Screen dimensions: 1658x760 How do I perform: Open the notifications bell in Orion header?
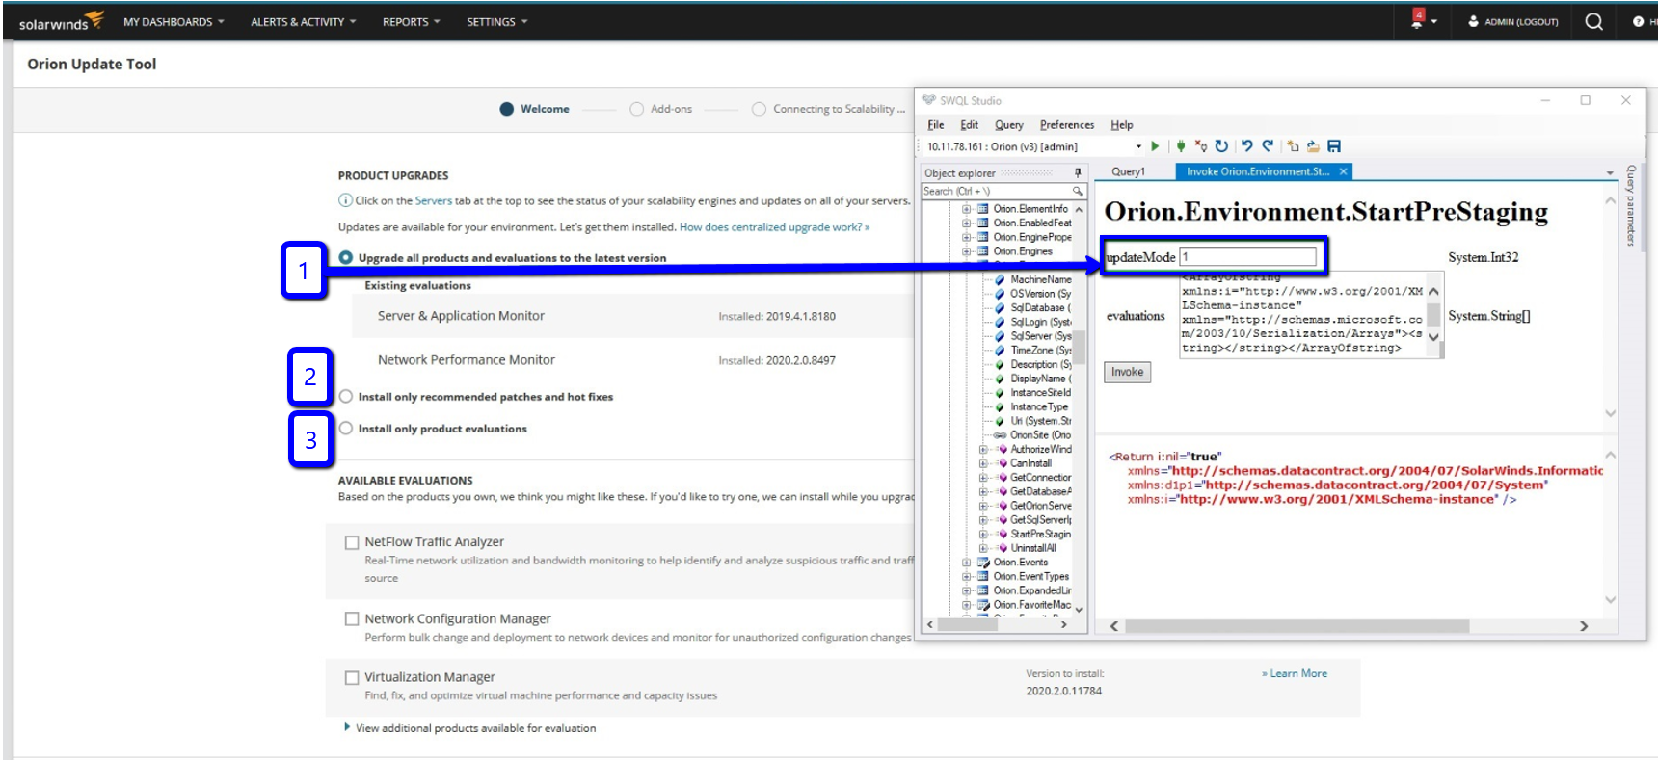1418,20
